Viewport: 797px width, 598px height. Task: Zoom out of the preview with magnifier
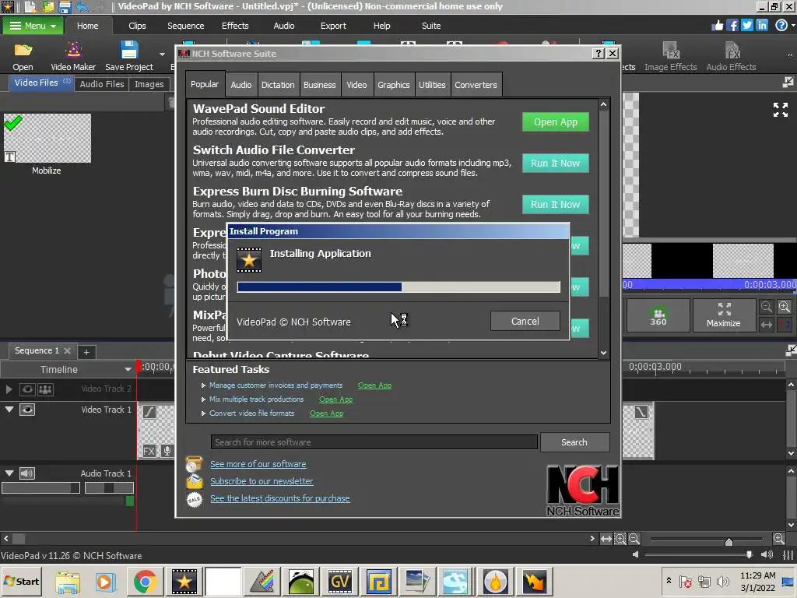(767, 307)
